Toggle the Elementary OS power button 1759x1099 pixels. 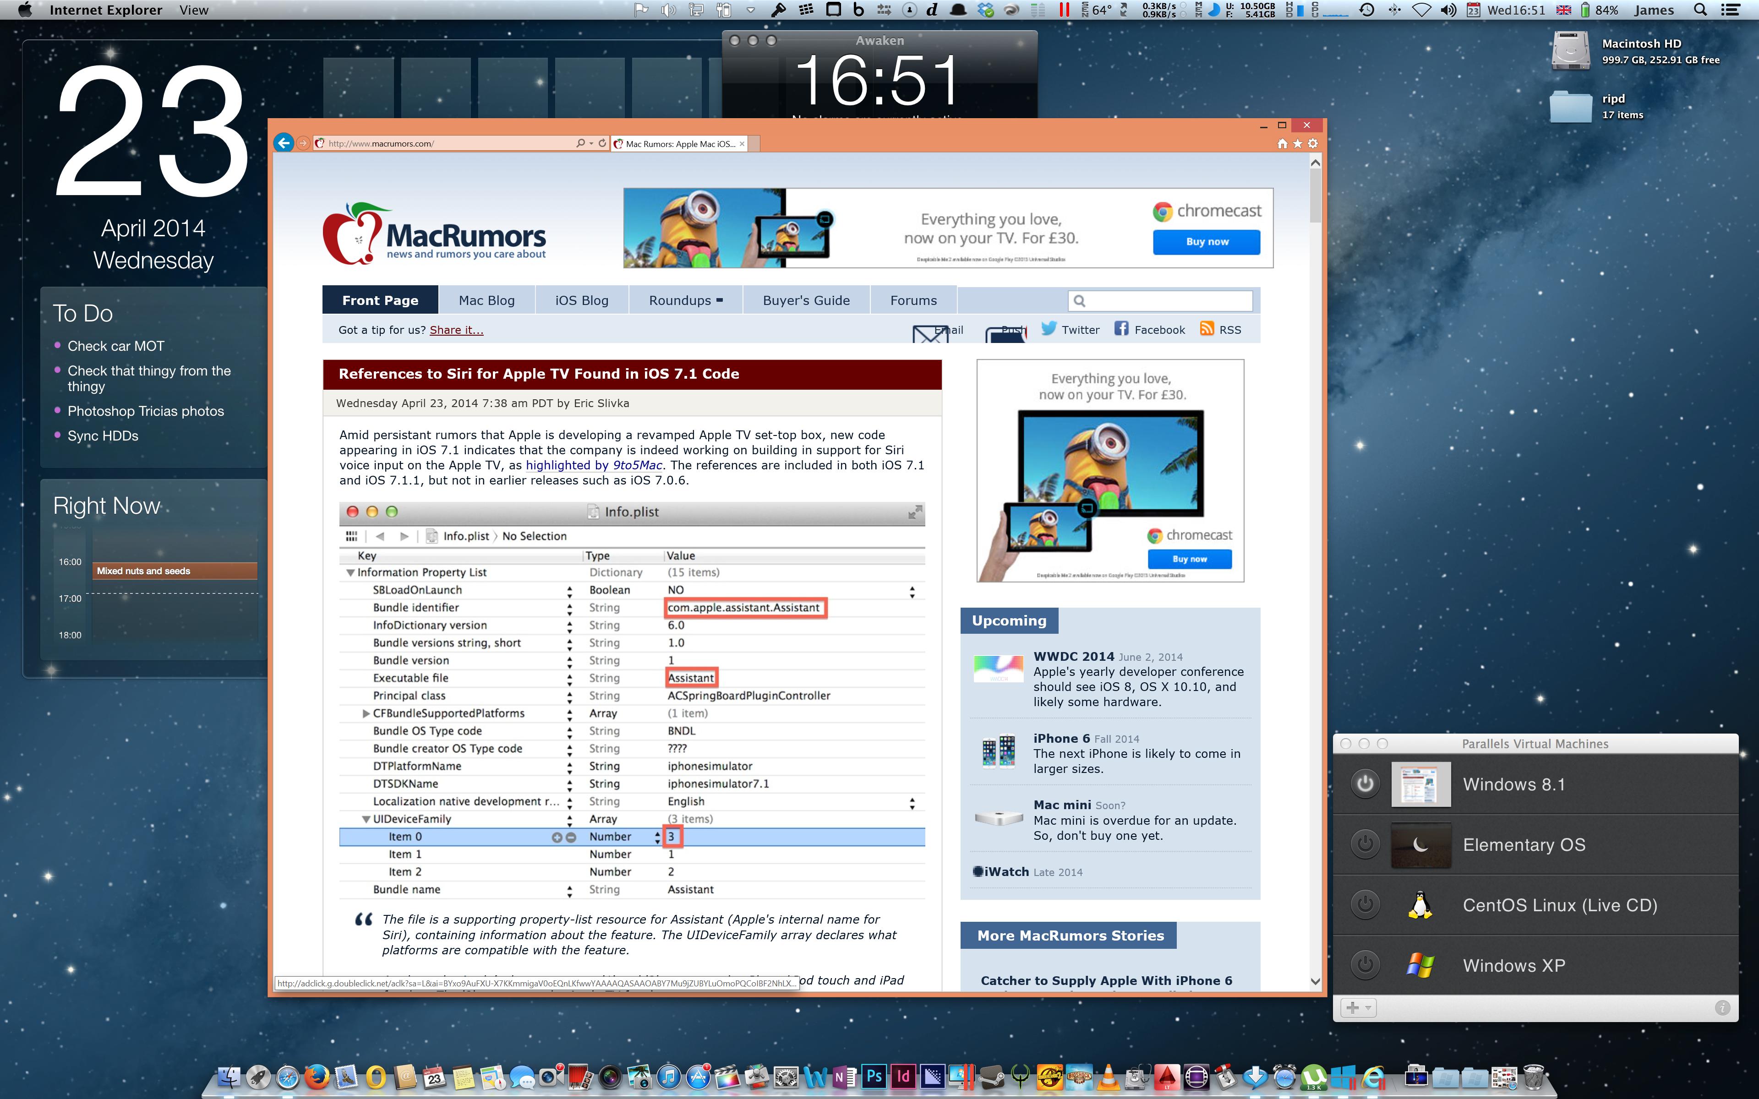1365,844
